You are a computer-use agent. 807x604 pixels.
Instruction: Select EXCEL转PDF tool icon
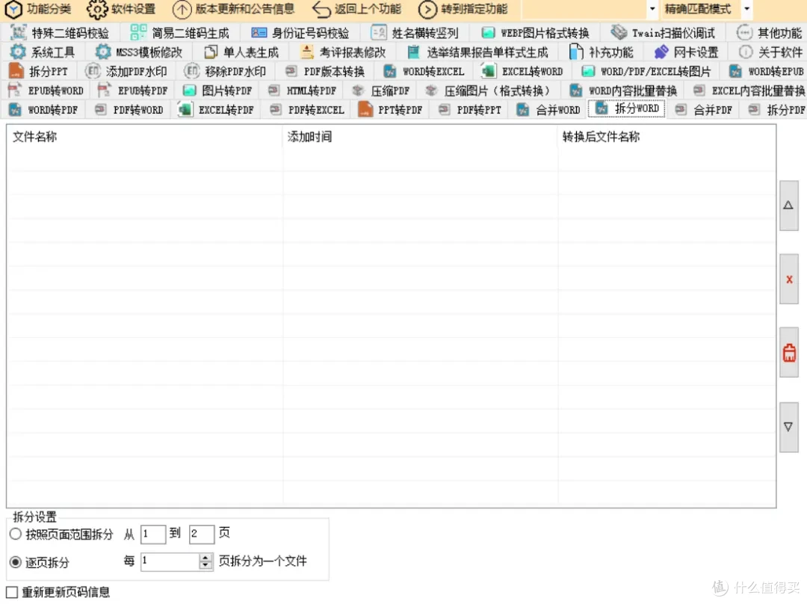pos(185,109)
